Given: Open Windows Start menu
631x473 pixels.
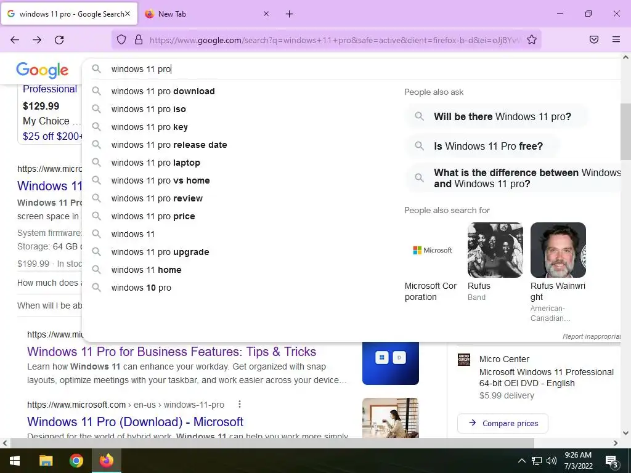Looking at the screenshot, I should [15, 461].
